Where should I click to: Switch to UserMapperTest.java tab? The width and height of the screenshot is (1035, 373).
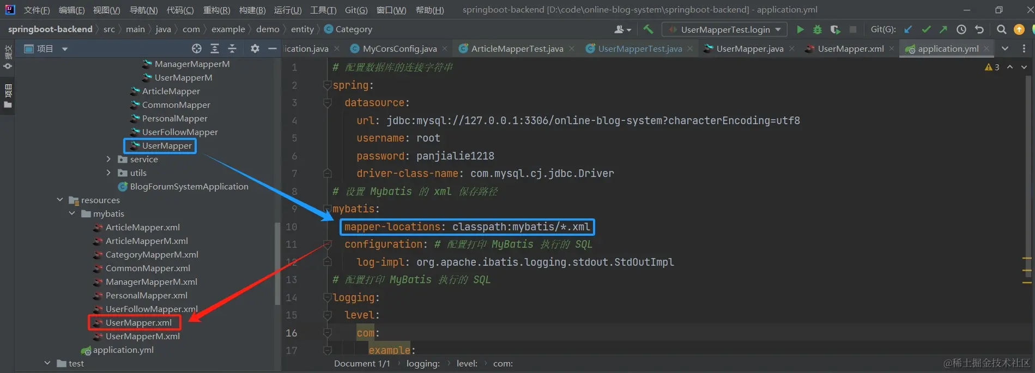click(x=639, y=48)
